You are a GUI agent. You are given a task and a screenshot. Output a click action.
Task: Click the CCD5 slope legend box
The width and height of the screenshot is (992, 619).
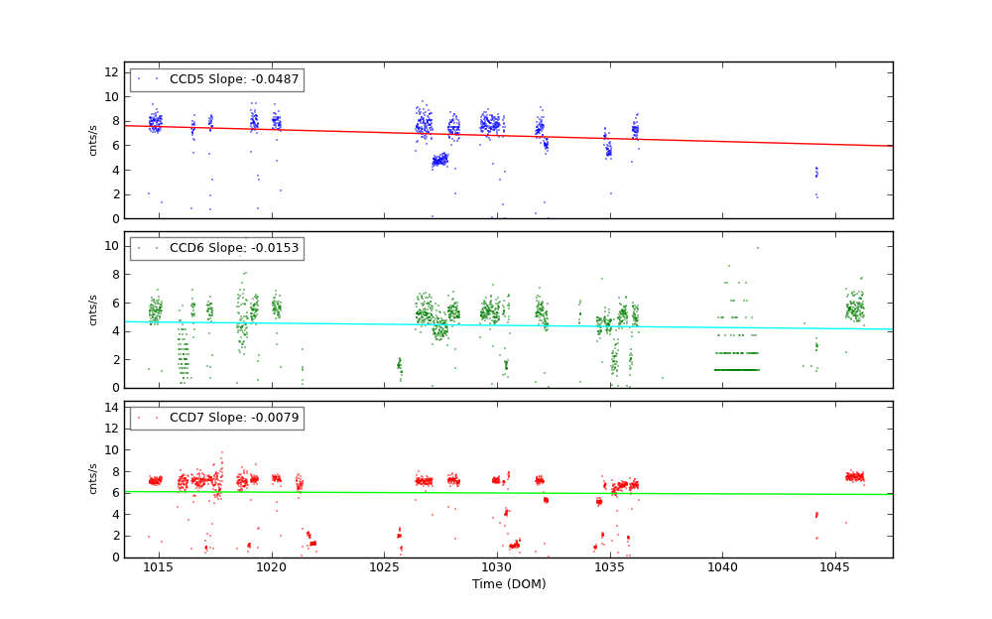pos(216,79)
